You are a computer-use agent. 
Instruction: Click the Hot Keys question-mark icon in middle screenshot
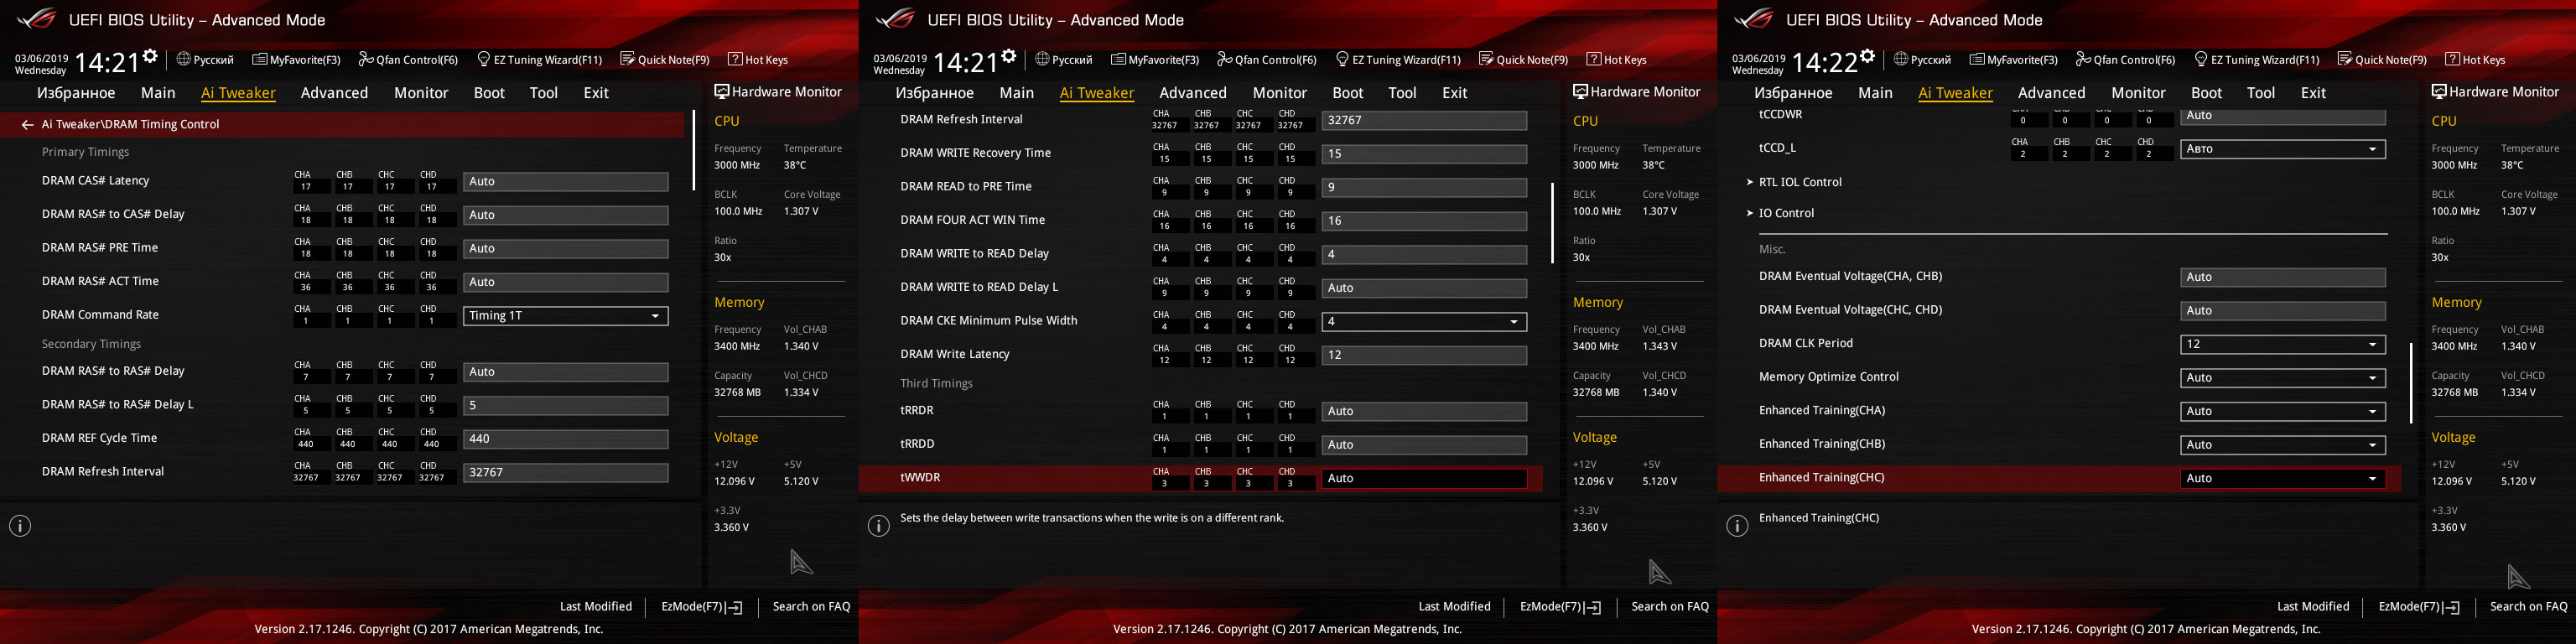click(x=1594, y=59)
